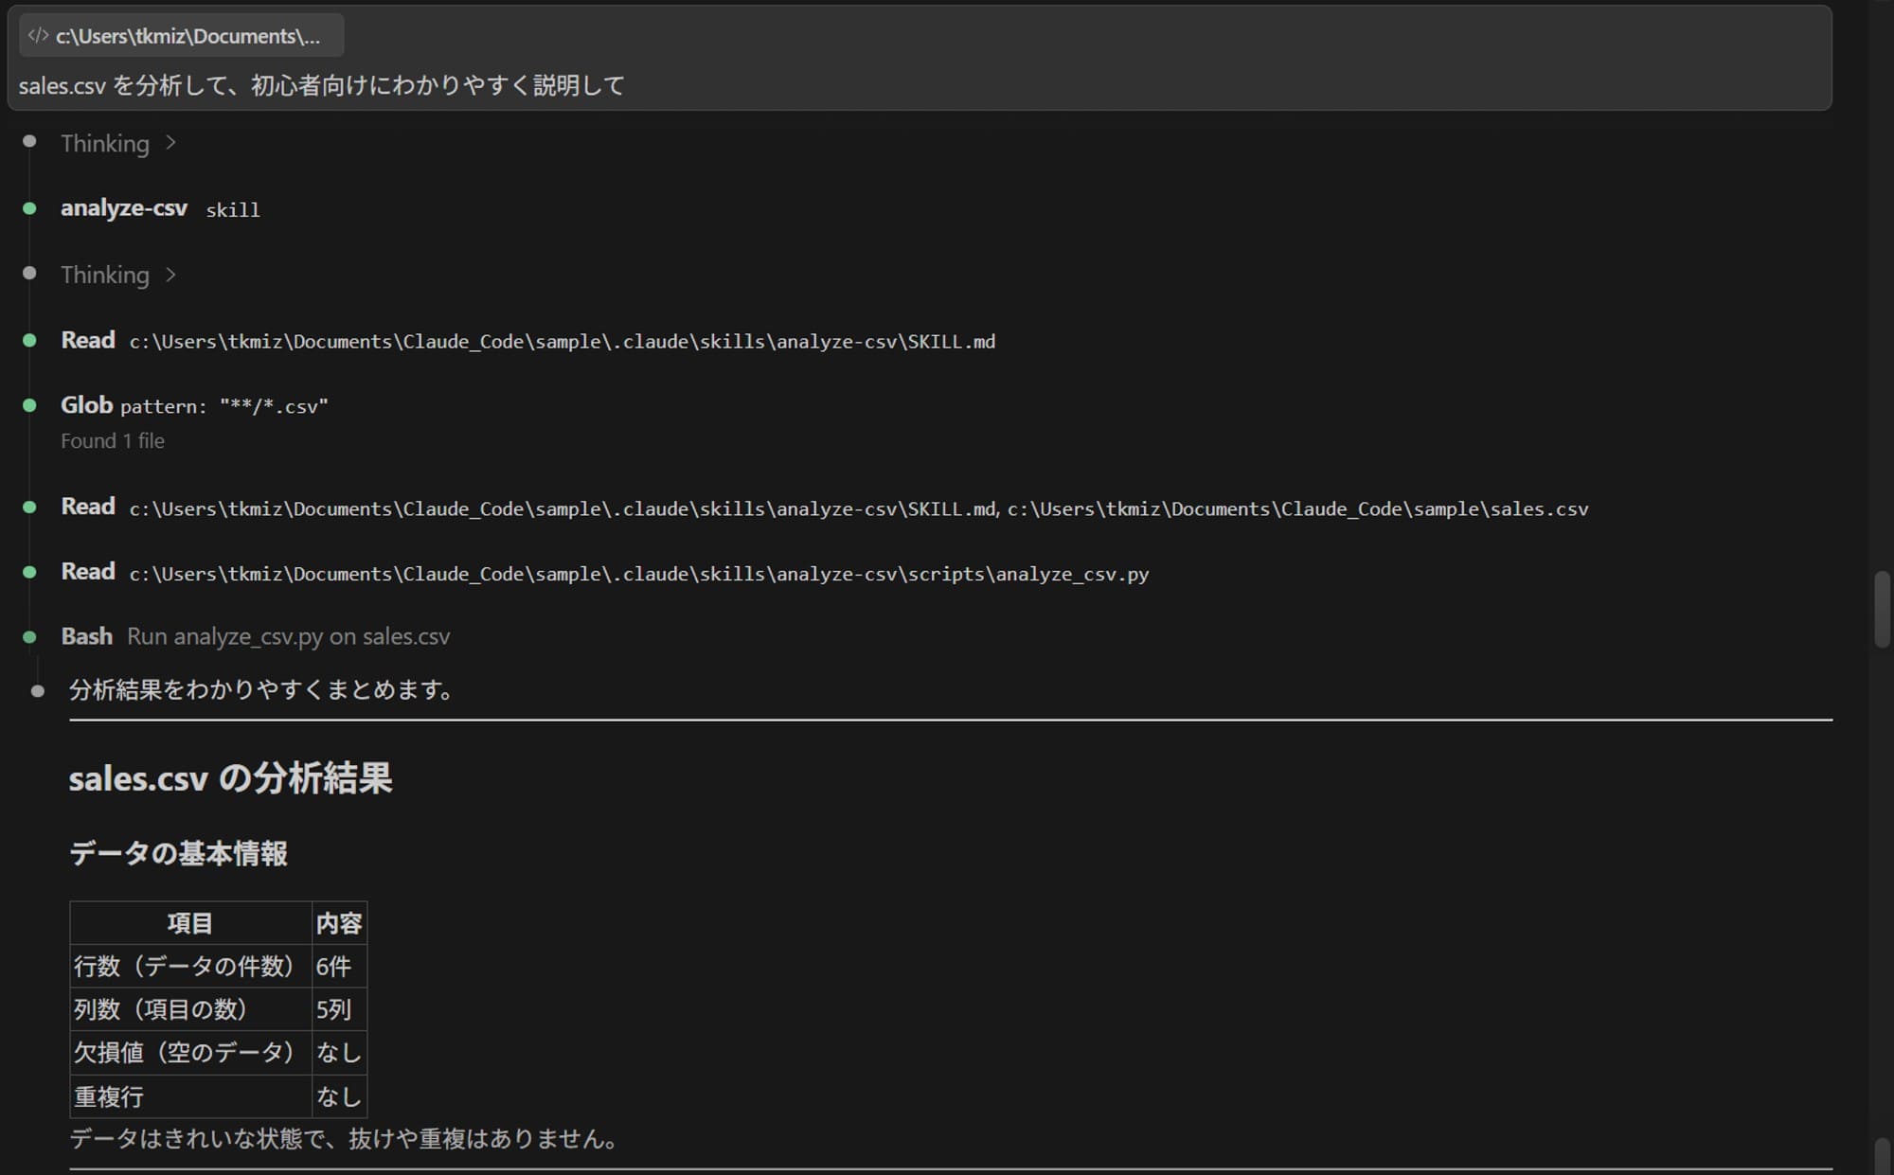Click "Run analyze_csv.py on sales.csv" Bash label
The height and width of the screenshot is (1175, 1894).
point(290,636)
